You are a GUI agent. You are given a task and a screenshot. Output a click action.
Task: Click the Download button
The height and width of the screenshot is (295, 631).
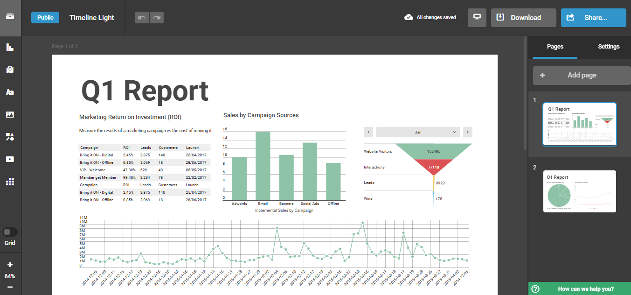pyautogui.click(x=523, y=18)
